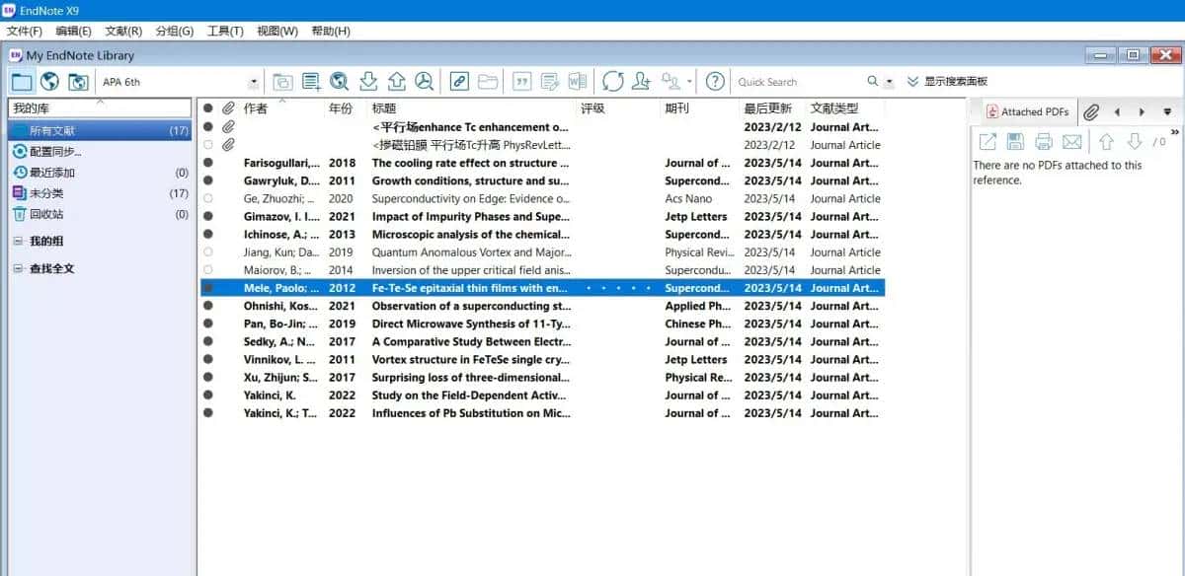Image resolution: width=1185 pixels, height=576 pixels.
Task: Open the 工具(T) menu
Action: click(x=225, y=31)
